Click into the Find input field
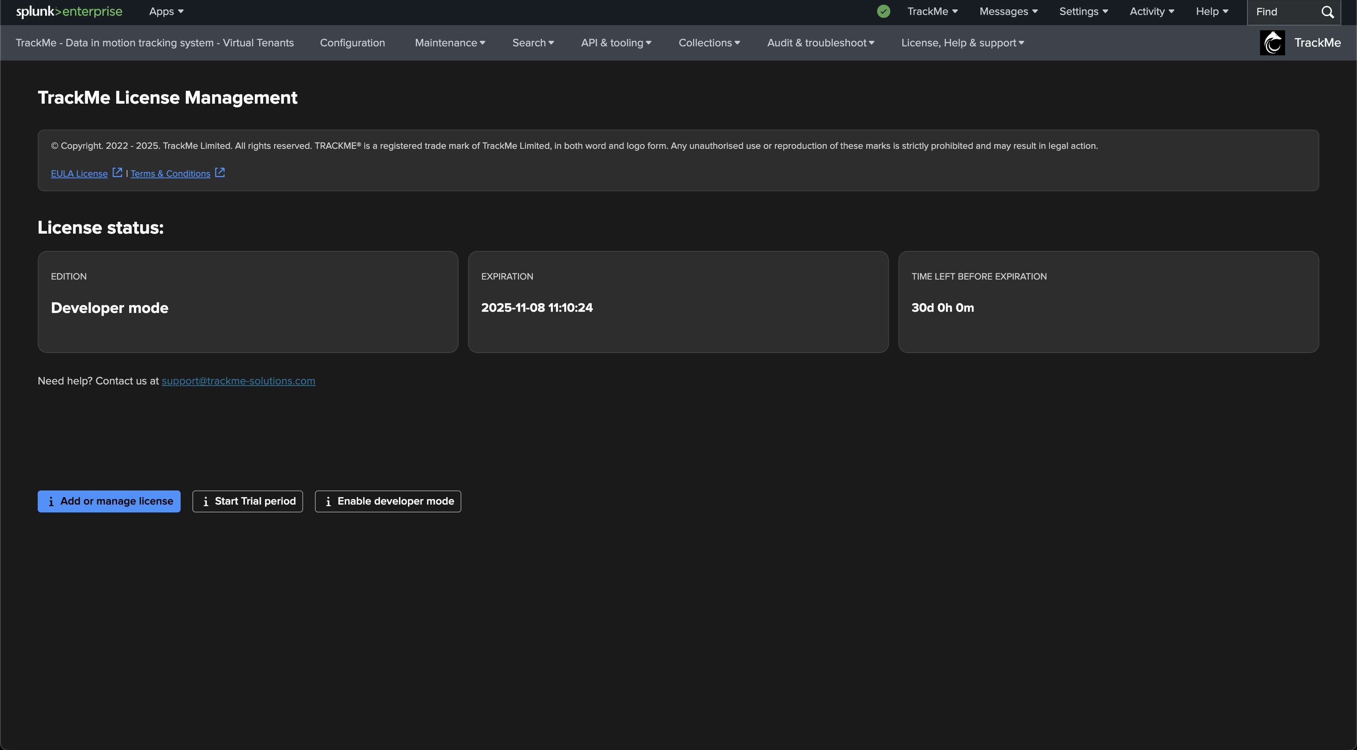This screenshot has width=1357, height=750. pyautogui.click(x=1283, y=12)
